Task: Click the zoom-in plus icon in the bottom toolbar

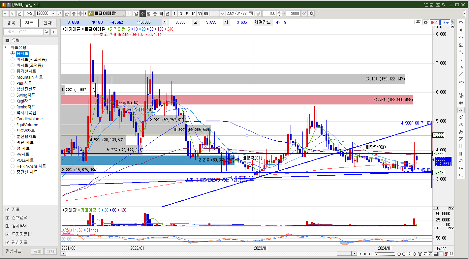Action: [x=404, y=254]
